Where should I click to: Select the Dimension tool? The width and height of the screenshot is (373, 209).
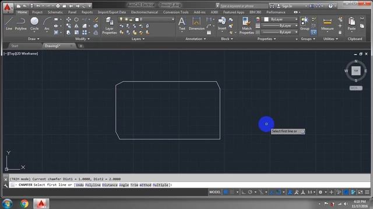[196, 24]
